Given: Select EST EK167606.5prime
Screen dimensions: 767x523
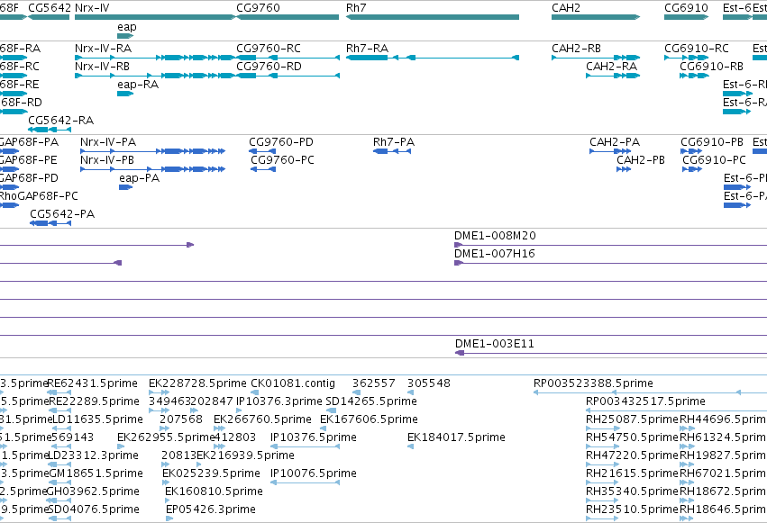Looking at the screenshot, I should (324, 428).
